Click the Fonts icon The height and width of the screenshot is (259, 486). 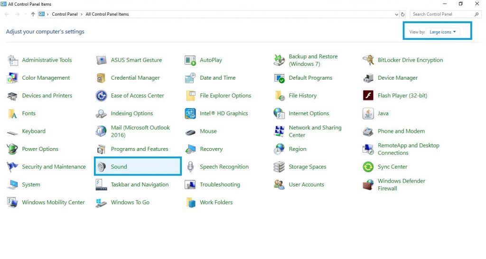point(13,114)
